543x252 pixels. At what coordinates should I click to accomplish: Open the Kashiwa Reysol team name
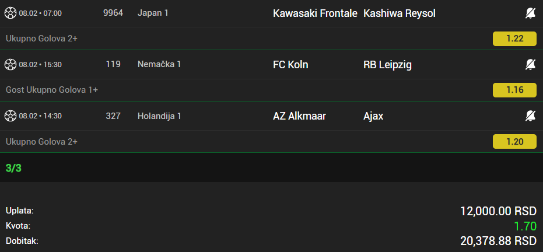399,13
